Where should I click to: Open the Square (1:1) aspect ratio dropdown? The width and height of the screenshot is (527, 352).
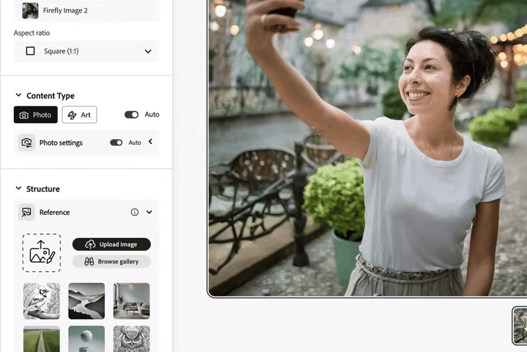(86, 51)
